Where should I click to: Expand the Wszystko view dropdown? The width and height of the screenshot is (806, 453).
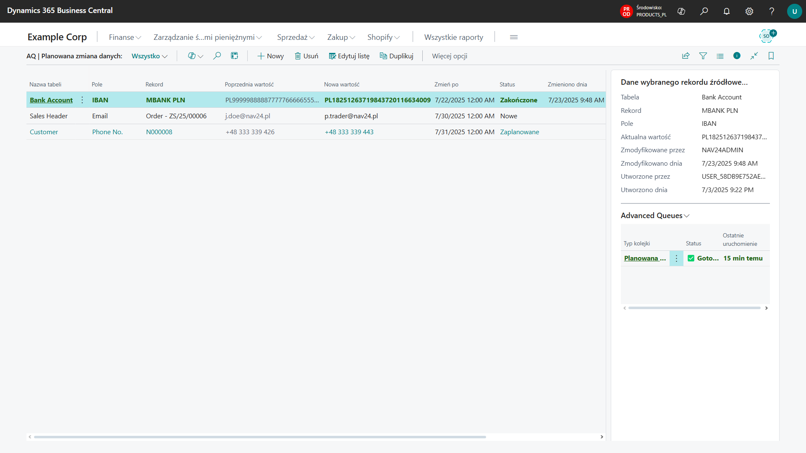[x=149, y=56]
